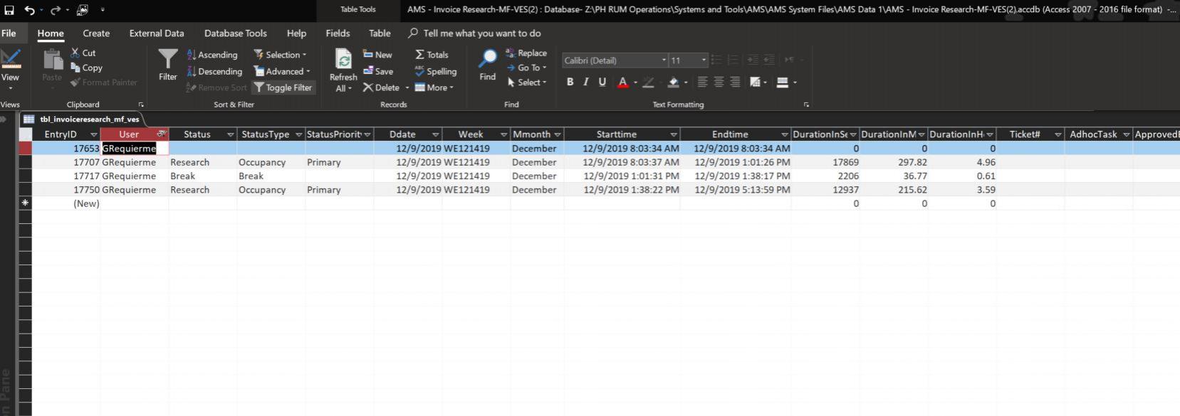Run Spelling check
Image resolution: width=1180 pixels, height=416 pixels.
click(435, 71)
